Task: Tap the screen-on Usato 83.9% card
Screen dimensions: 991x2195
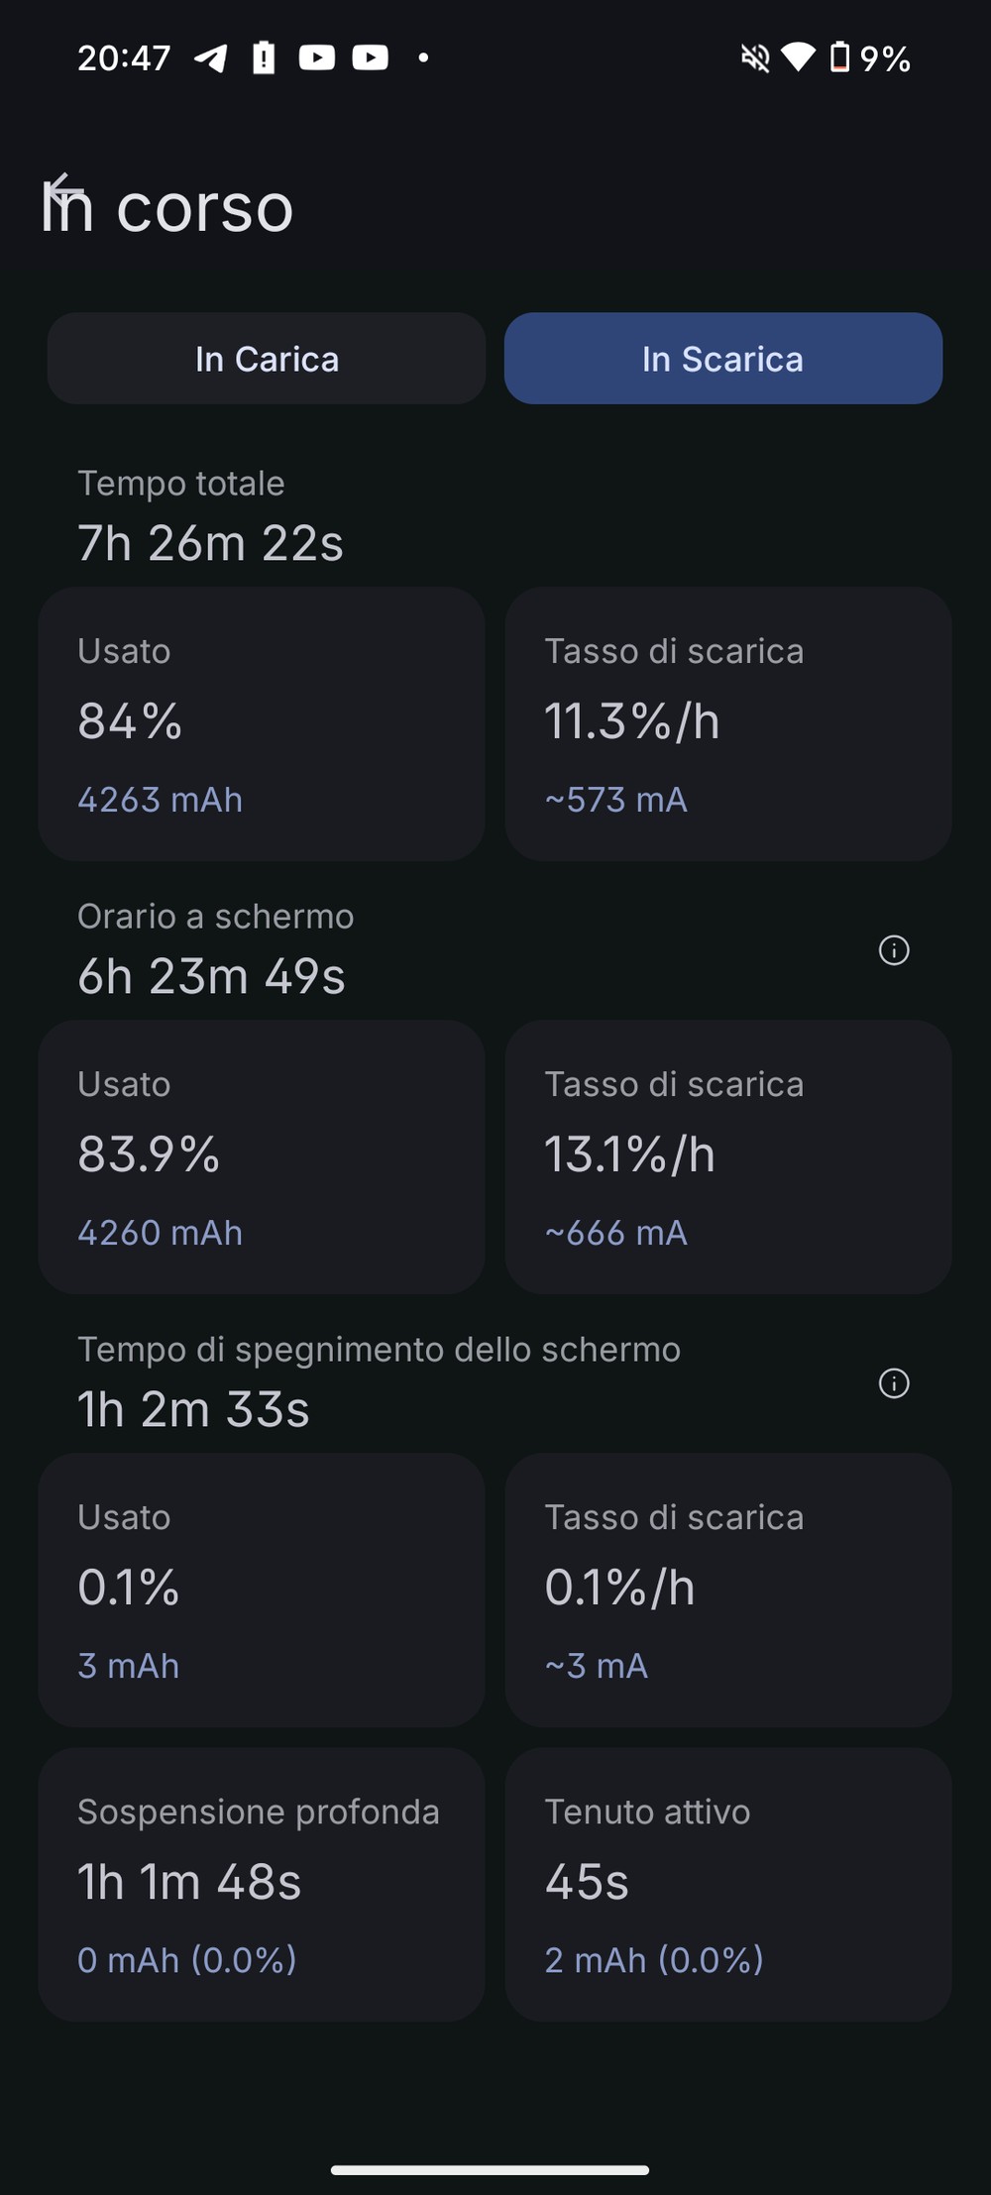Action: click(x=262, y=1156)
